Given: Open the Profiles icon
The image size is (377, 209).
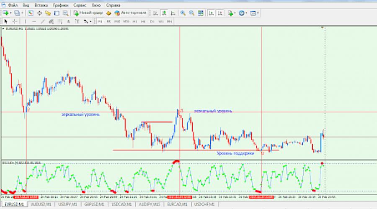Looking at the screenshot, I should 17,13.
